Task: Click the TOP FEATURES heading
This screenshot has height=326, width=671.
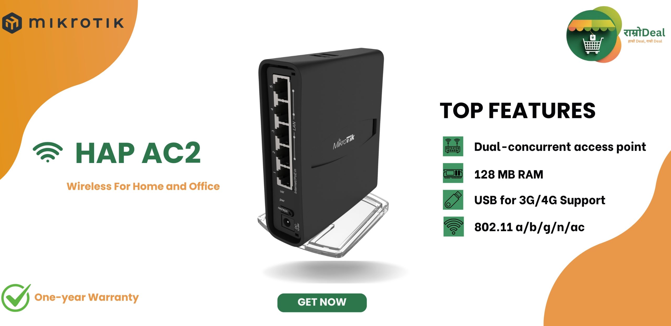Action: coord(518,111)
